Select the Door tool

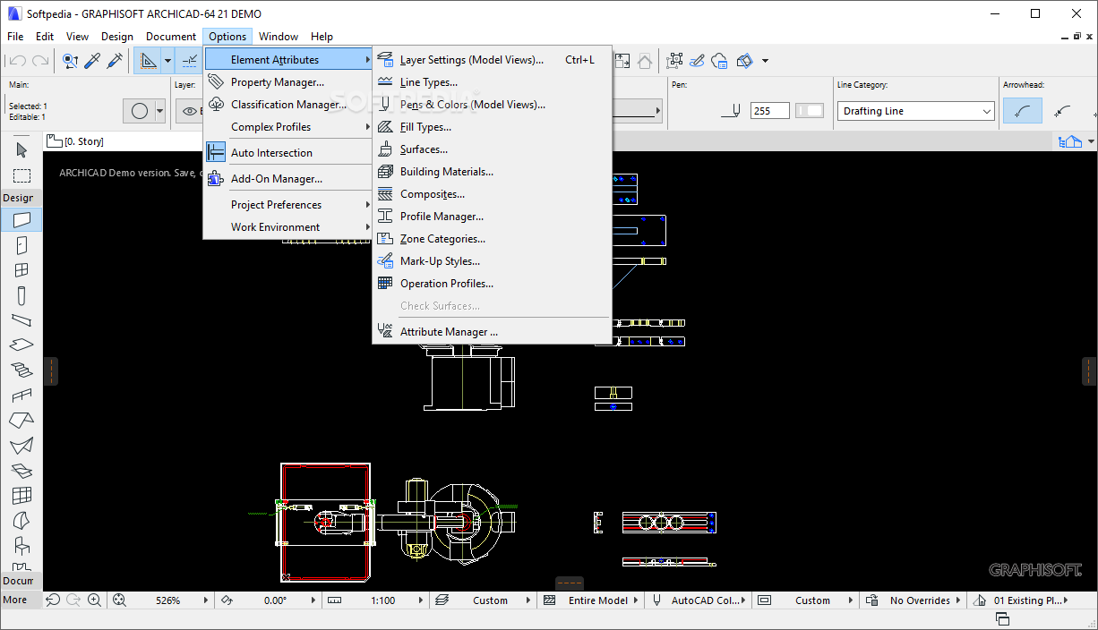[21, 245]
